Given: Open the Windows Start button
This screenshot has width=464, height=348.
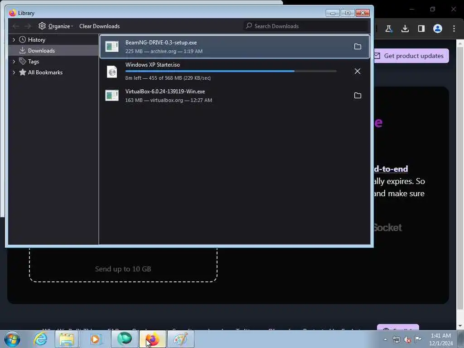Looking at the screenshot, I should pyautogui.click(x=12, y=339).
